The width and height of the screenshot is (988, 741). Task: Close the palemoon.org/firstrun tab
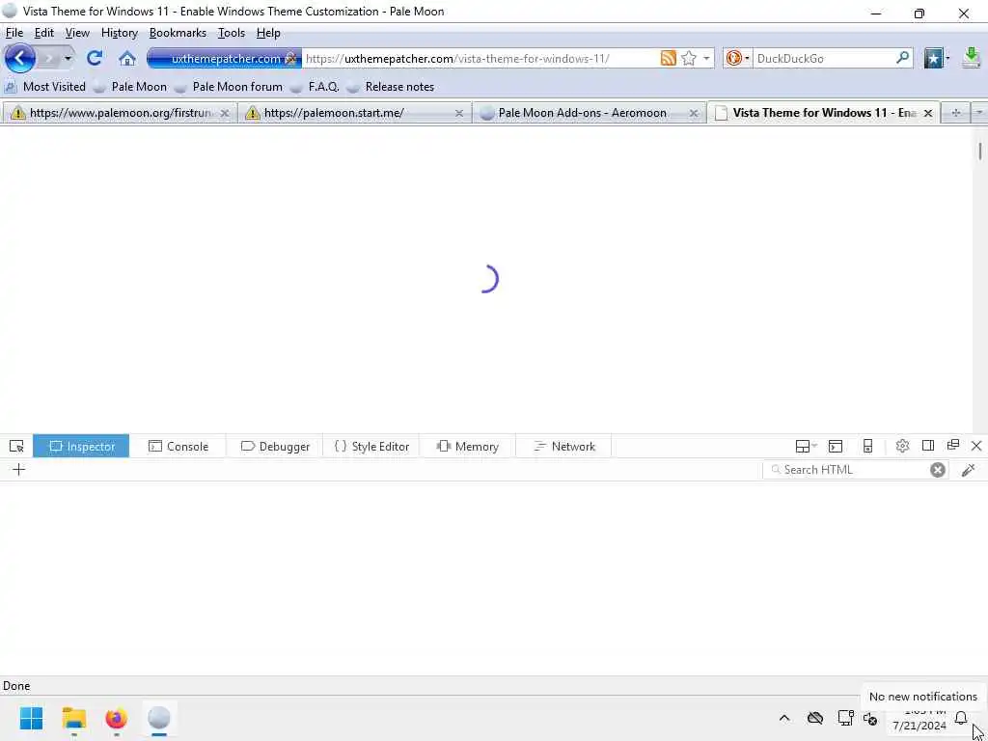coord(224,114)
